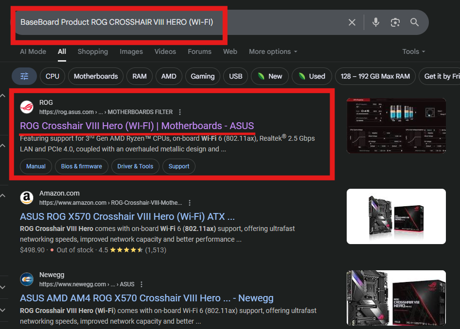Open the Support sitelink
460x329 pixels.
click(178, 166)
